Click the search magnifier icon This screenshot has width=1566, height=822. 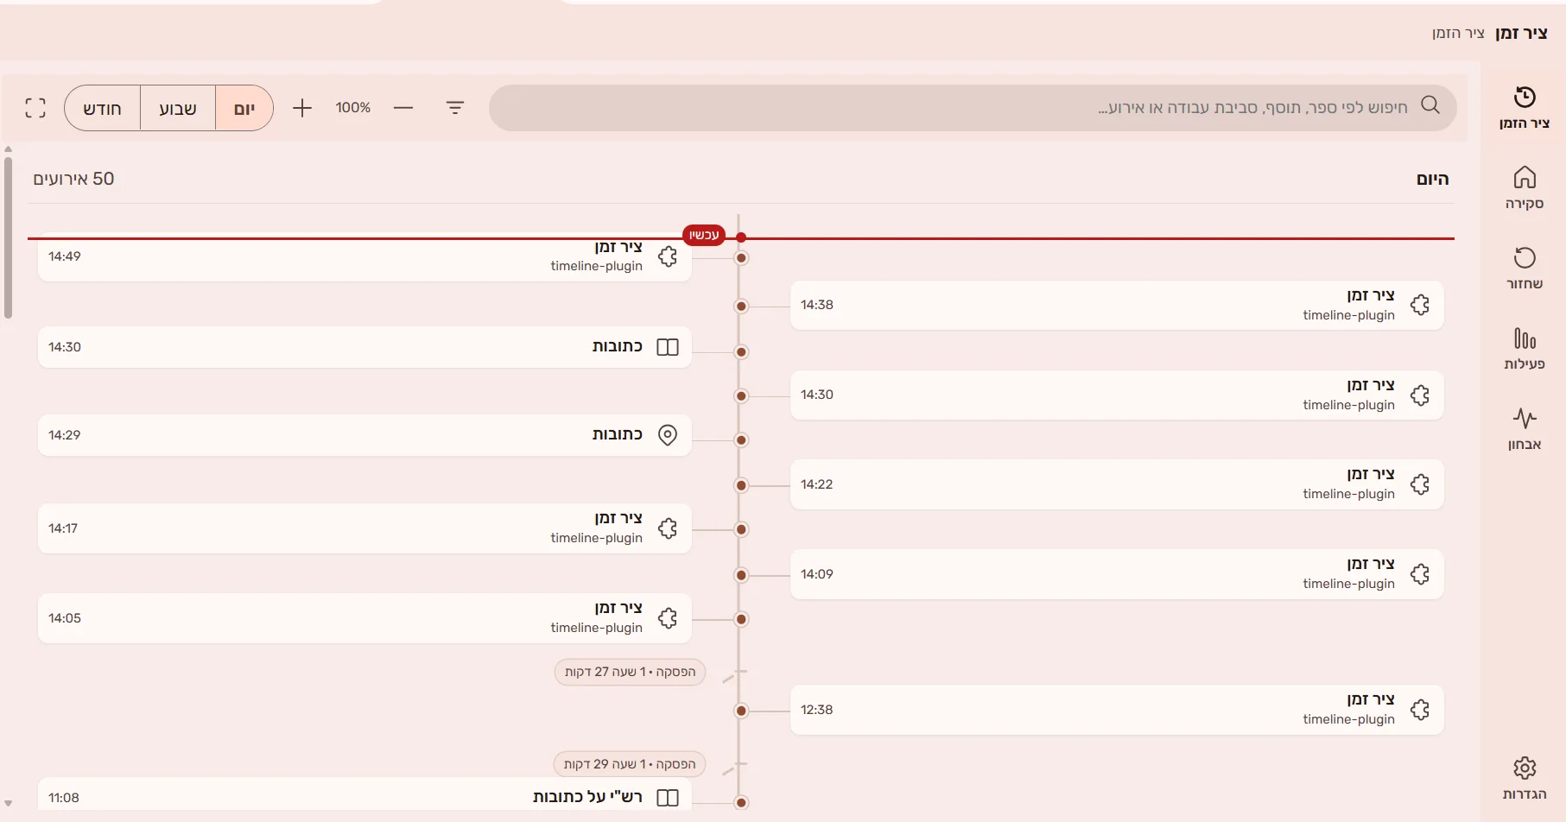pos(1430,105)
